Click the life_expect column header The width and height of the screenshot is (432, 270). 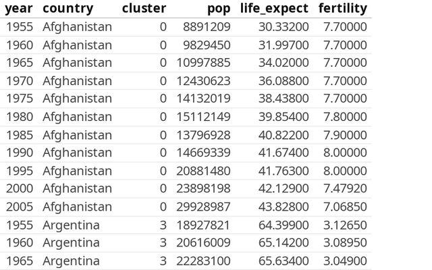275,9
